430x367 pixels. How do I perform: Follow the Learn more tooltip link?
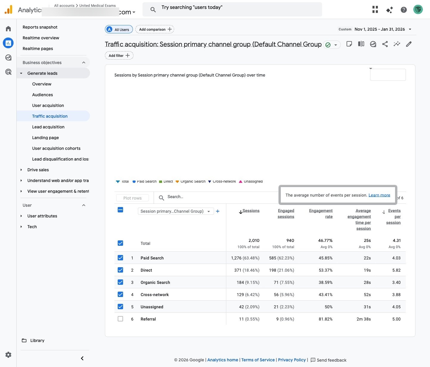pos(379,195)
